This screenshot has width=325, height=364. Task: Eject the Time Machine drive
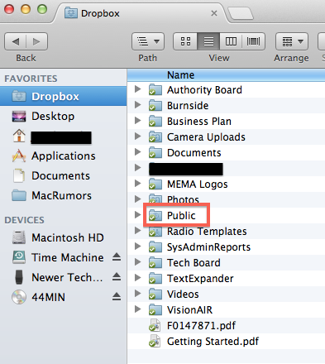(117, 257)
